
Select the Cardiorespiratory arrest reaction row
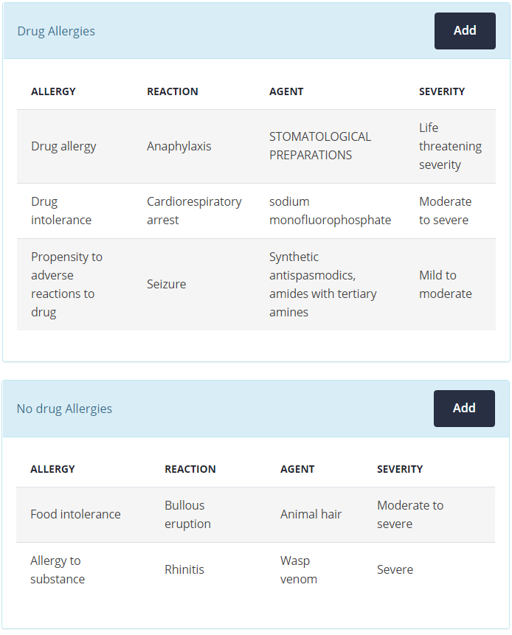point(193,211)
